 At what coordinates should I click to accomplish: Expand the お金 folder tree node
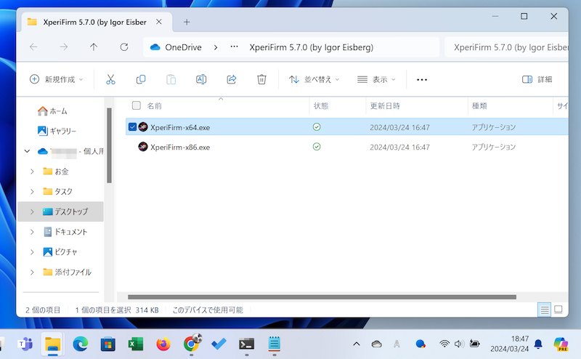(x=32, y=172)
